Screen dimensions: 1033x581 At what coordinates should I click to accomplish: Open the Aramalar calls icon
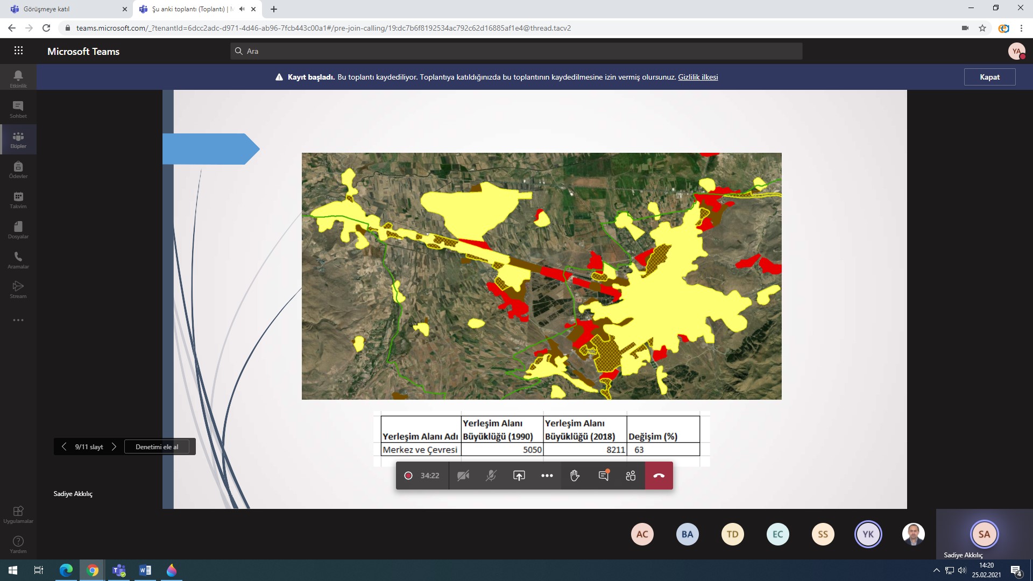(x=18, y=260)
